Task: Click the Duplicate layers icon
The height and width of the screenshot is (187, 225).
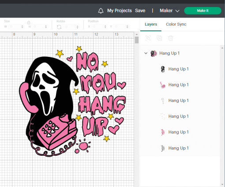Action: [x=159, y=38]
